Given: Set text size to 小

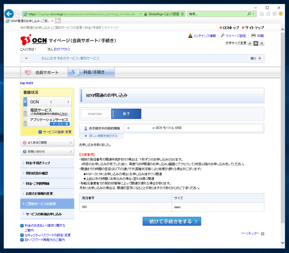Looking at the screenshot, I should (250, 43).
